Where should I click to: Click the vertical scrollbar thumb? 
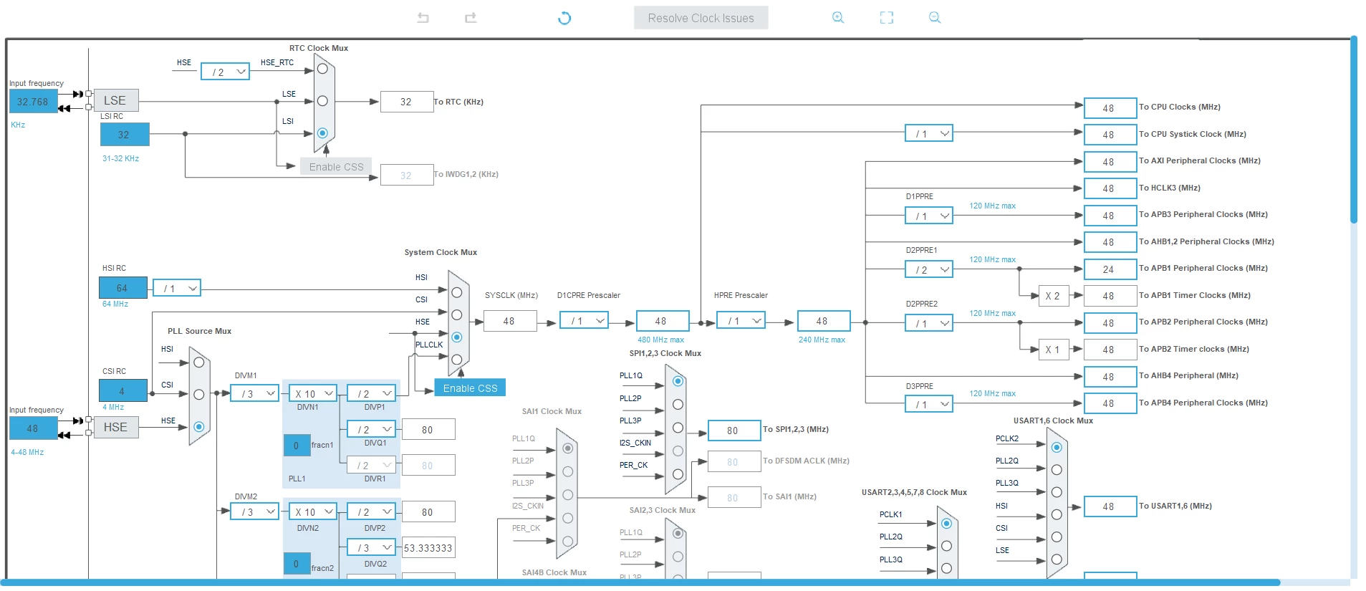pos(1354,129)
